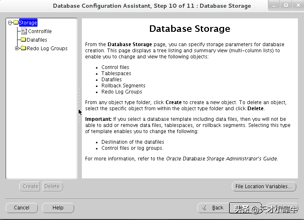Select the Datafiles tree entry
This screenshot has width=304, height=220.
click(x=37, y=40)
